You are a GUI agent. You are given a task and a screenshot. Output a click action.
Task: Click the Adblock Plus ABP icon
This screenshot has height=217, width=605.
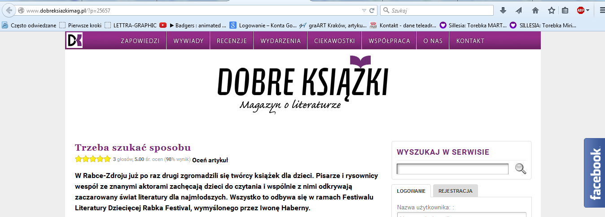click(581, 10)
